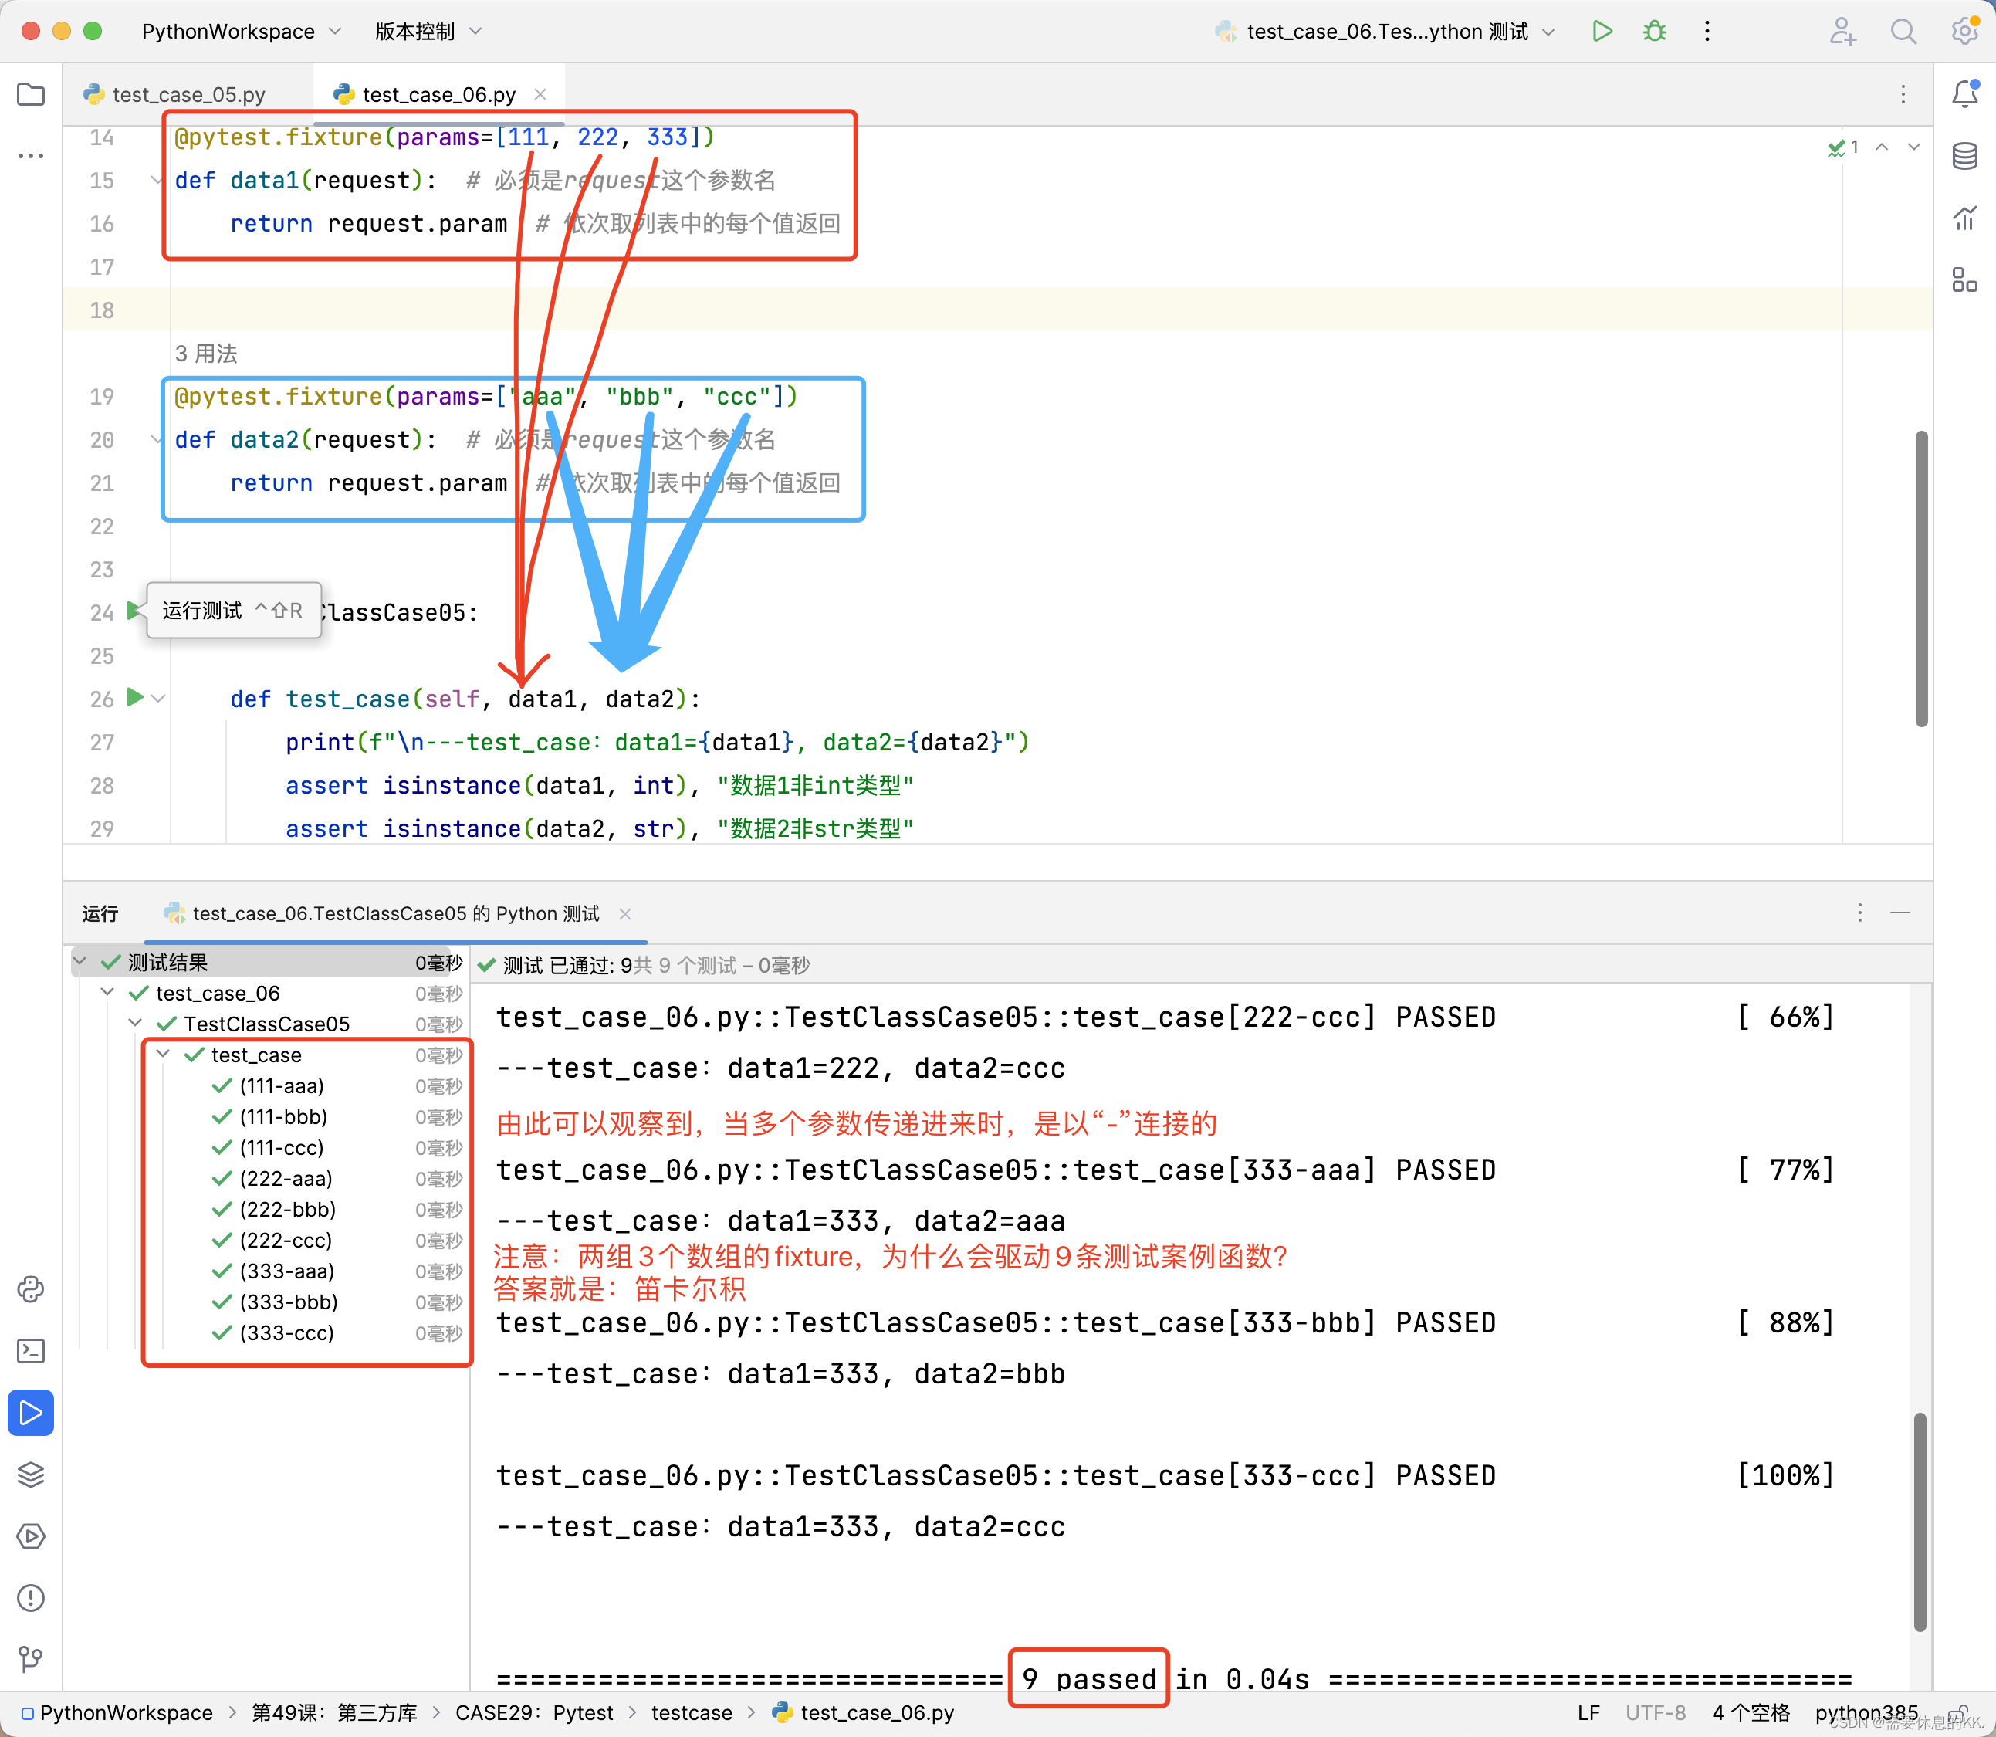Open Notifications bell panel
Screen dimensions: 1996x1737
tap(1964, 94)
